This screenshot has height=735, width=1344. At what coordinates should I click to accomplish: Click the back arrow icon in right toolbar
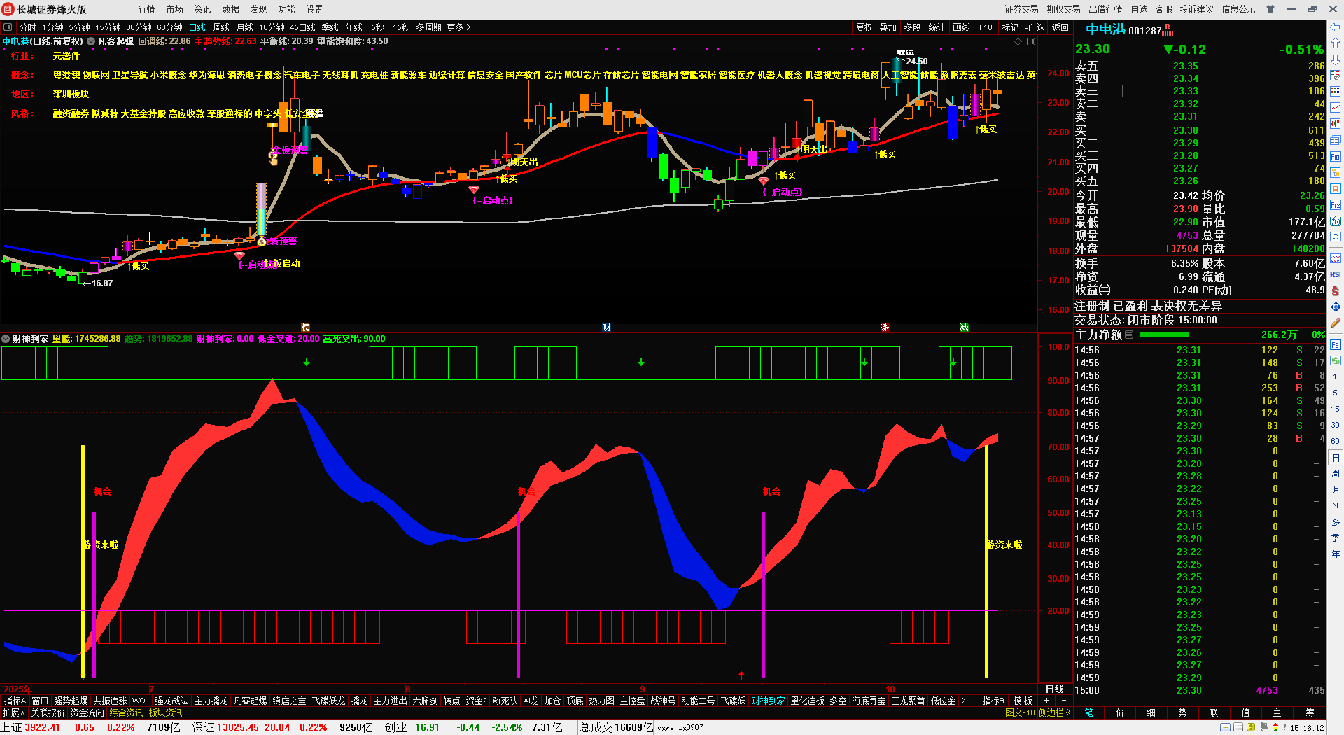click(x=1336, y=27)
